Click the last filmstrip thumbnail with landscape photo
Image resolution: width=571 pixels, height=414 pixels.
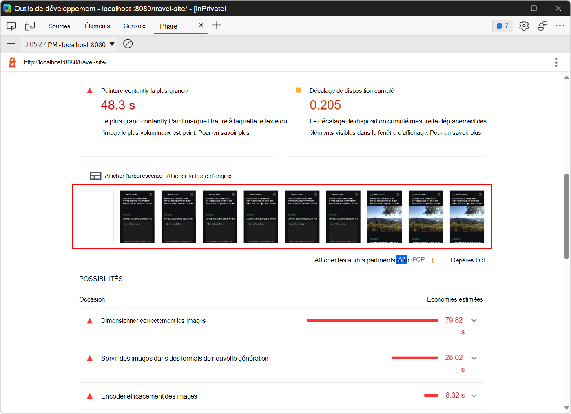[x=467, y=217]
